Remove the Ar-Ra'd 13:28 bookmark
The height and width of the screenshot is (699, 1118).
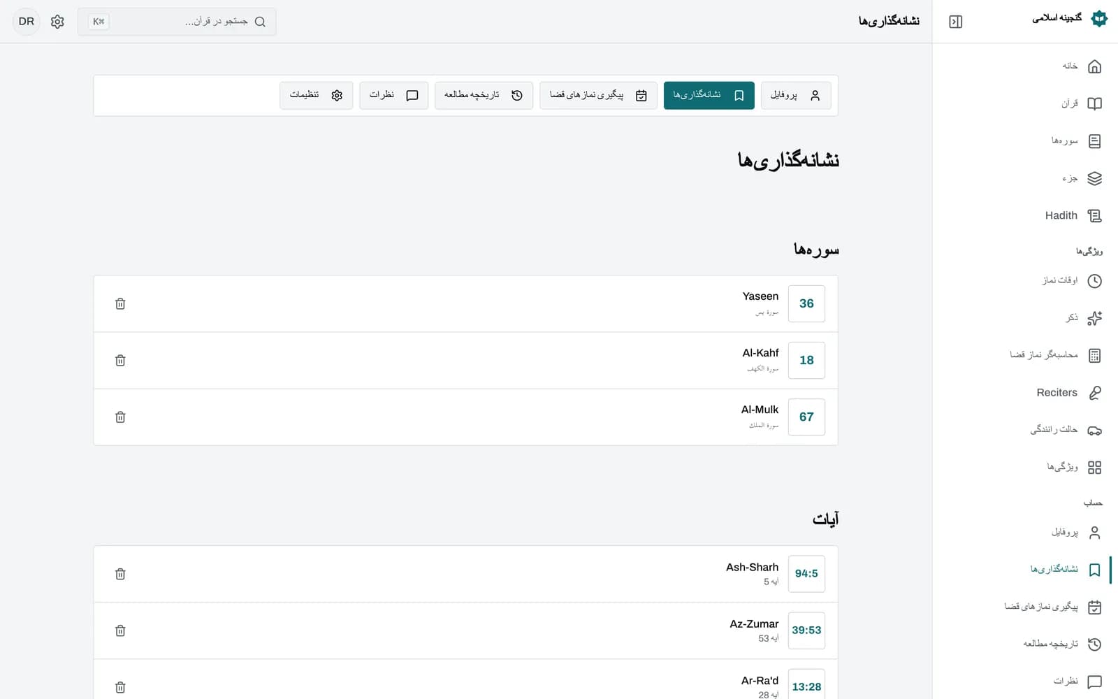[120, 687]
